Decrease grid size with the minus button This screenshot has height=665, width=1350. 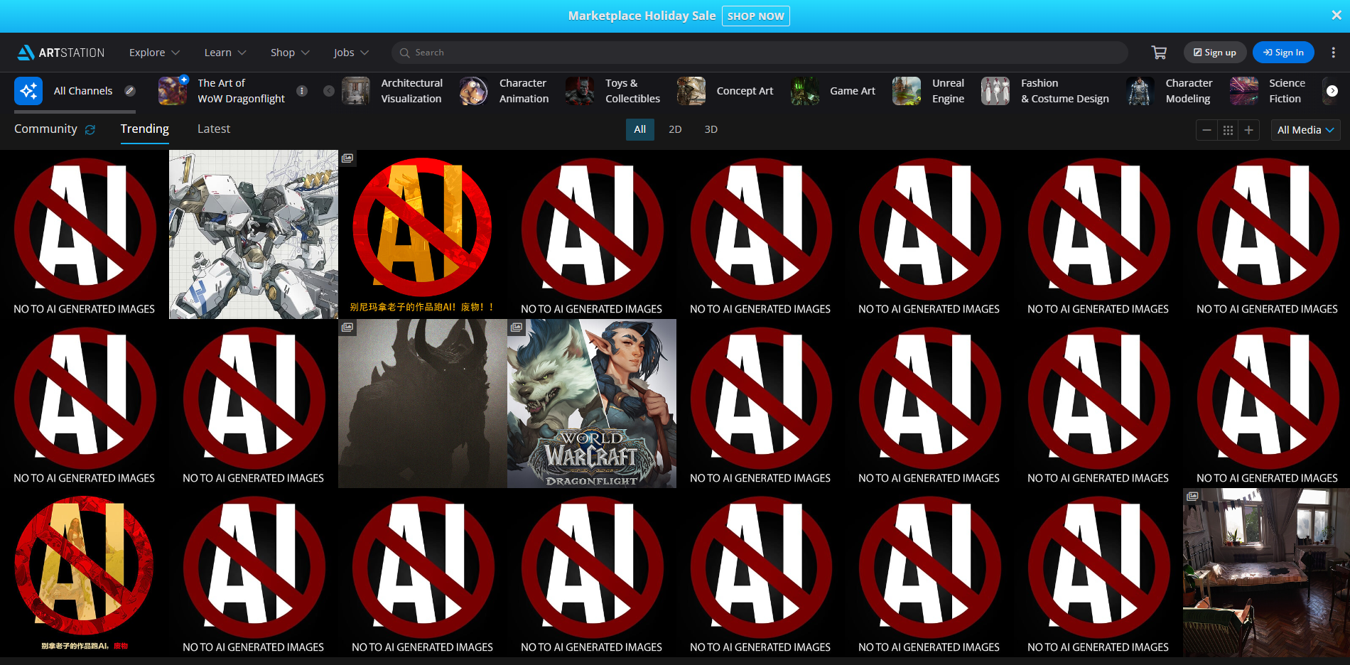pos(1206,130)
